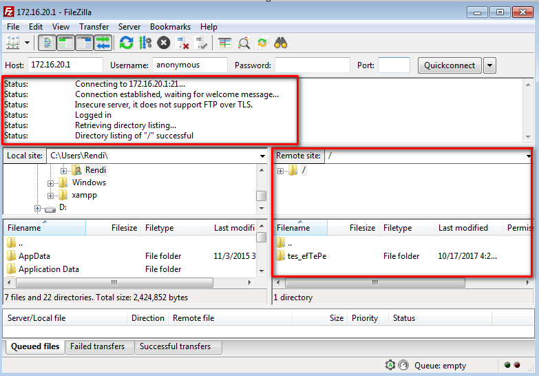Expand the D: drive in local tree
The image size is (539, 376).
[37, 208]
